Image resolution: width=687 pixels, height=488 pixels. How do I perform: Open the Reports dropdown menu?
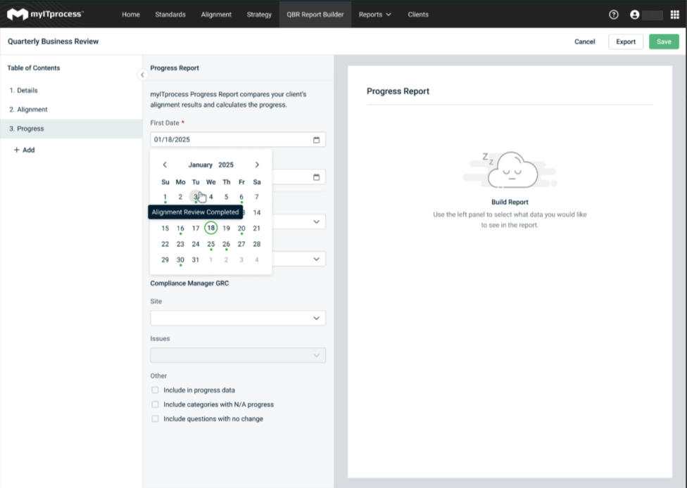point(374,14)
